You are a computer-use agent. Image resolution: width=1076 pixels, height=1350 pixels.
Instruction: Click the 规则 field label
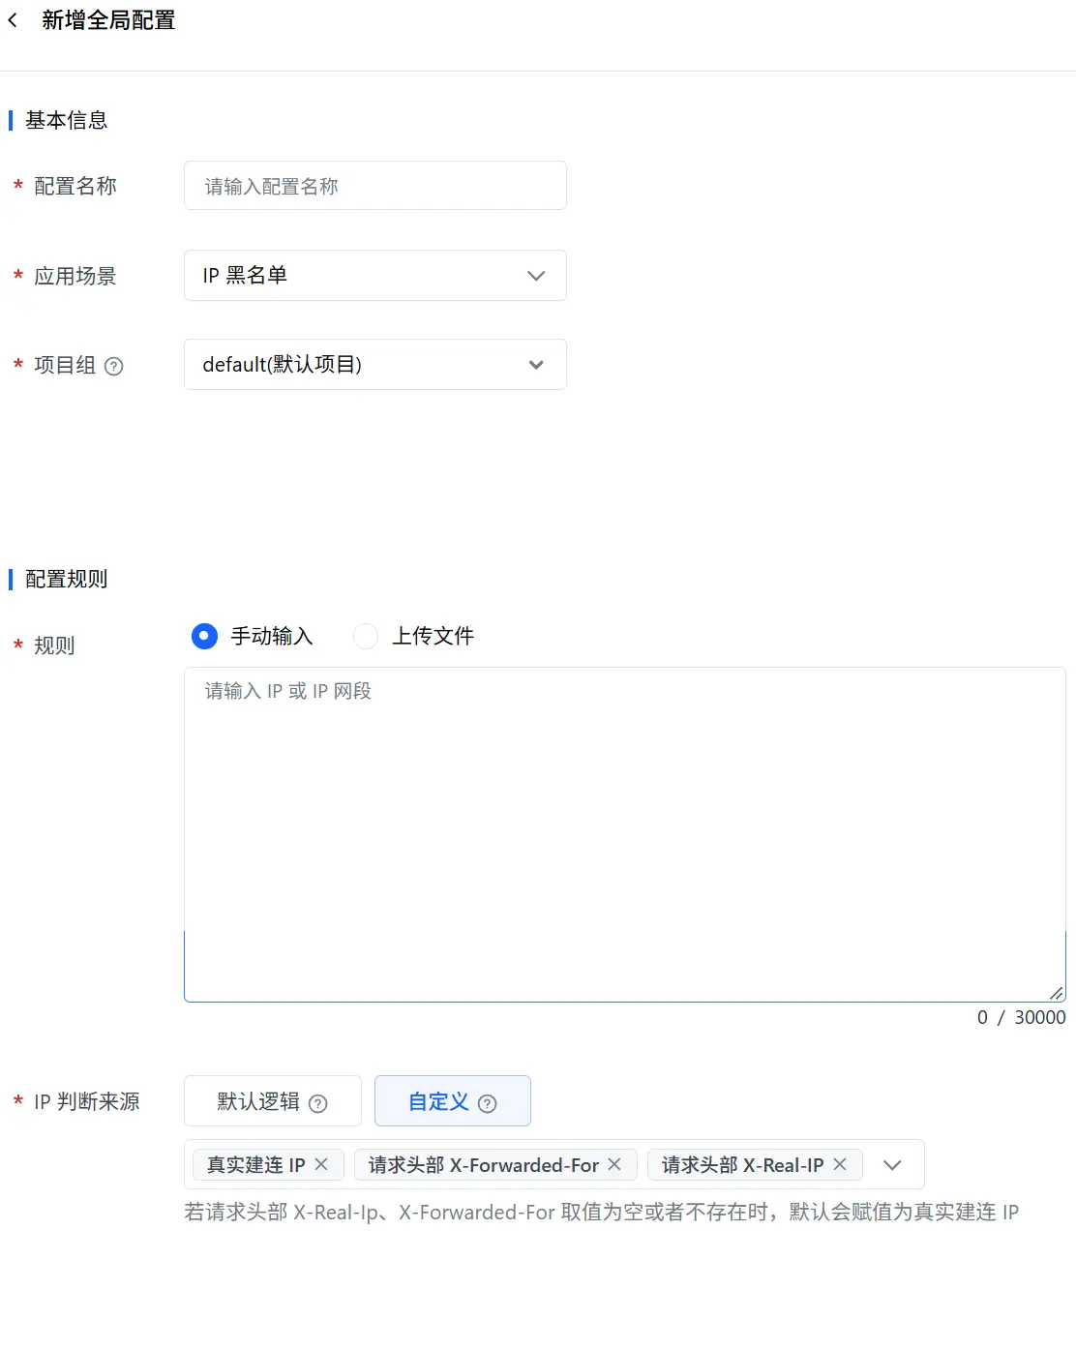54,645
